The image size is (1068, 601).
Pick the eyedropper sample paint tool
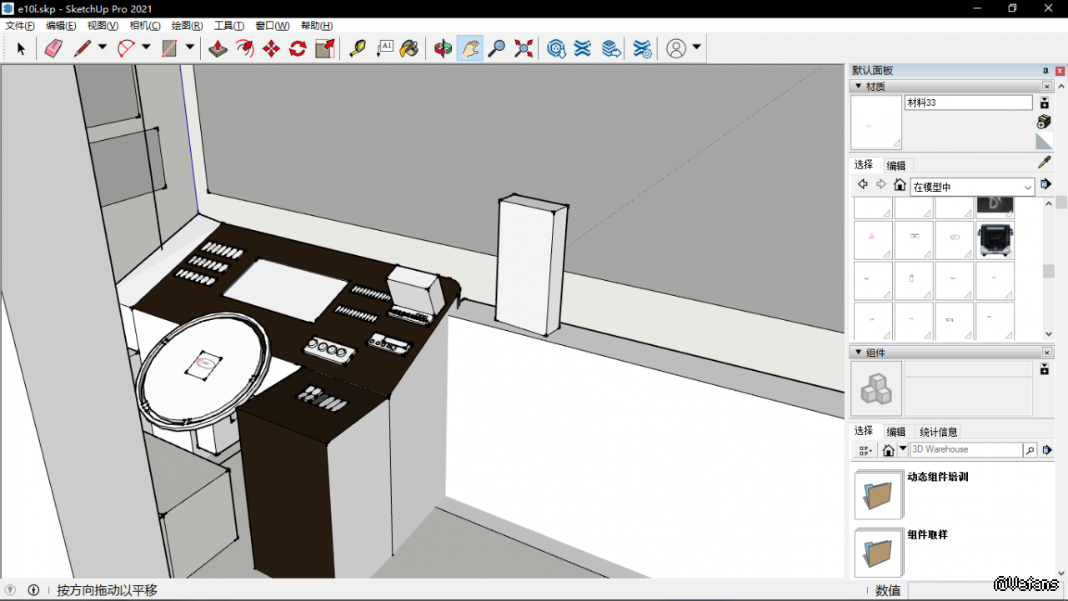(x=1044, y=163)
